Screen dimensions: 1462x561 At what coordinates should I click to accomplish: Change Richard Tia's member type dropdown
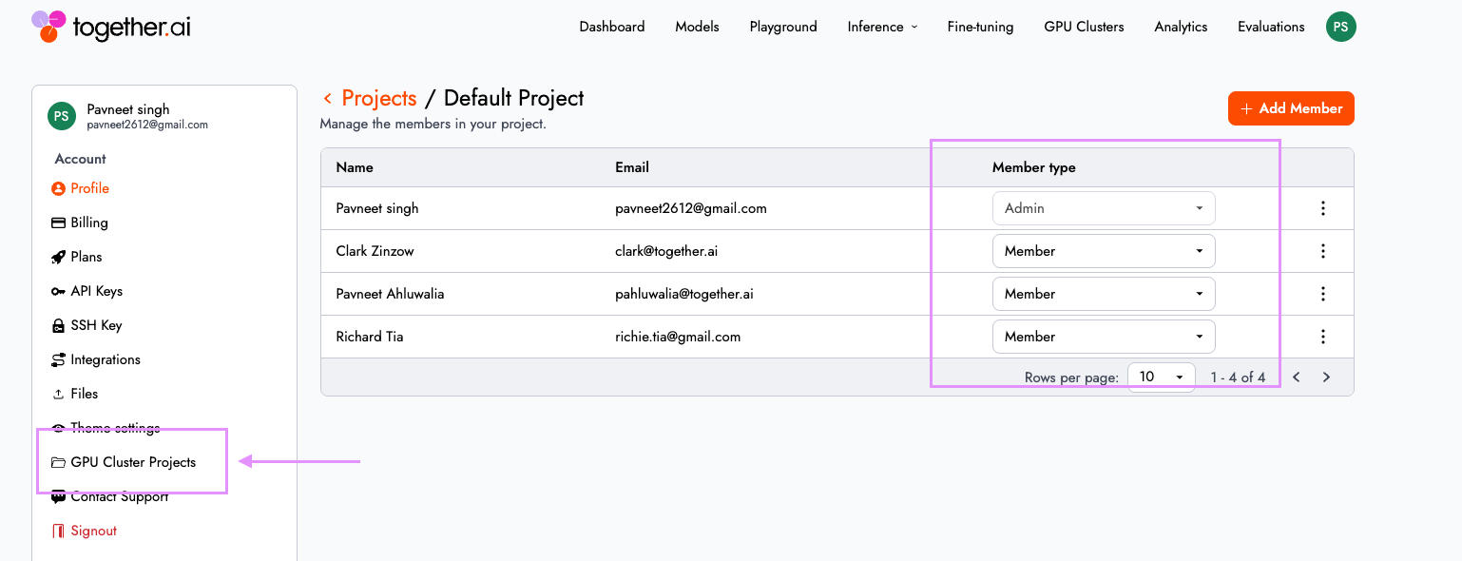(x=1104, y=337)
